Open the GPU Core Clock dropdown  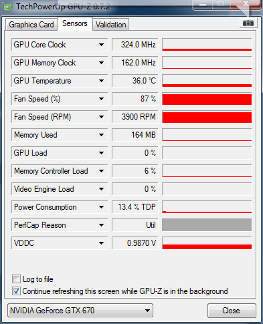point(101,45)
